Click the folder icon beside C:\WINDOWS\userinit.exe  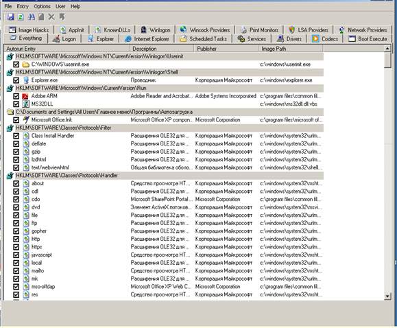click(25, 65)
